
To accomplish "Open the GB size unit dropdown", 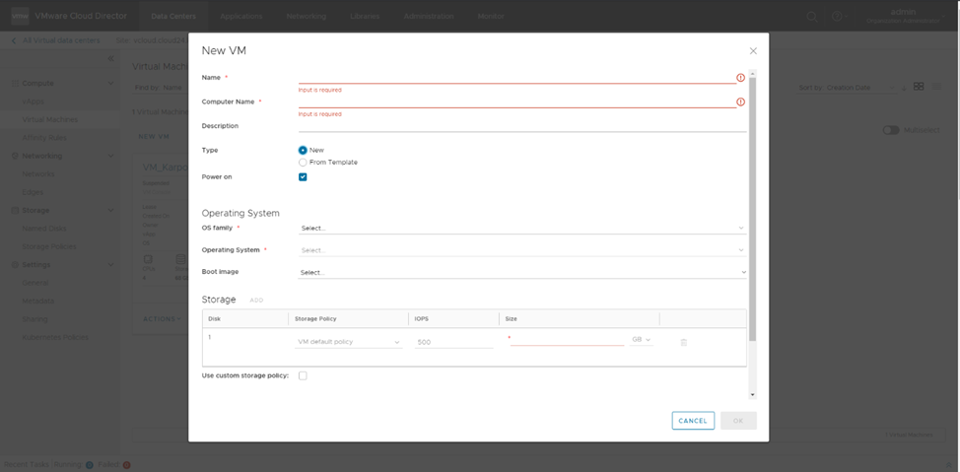I will [642, 341].
